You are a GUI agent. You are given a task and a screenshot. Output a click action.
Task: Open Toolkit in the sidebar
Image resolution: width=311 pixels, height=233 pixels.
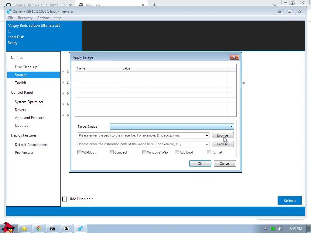tap(20, 83)
